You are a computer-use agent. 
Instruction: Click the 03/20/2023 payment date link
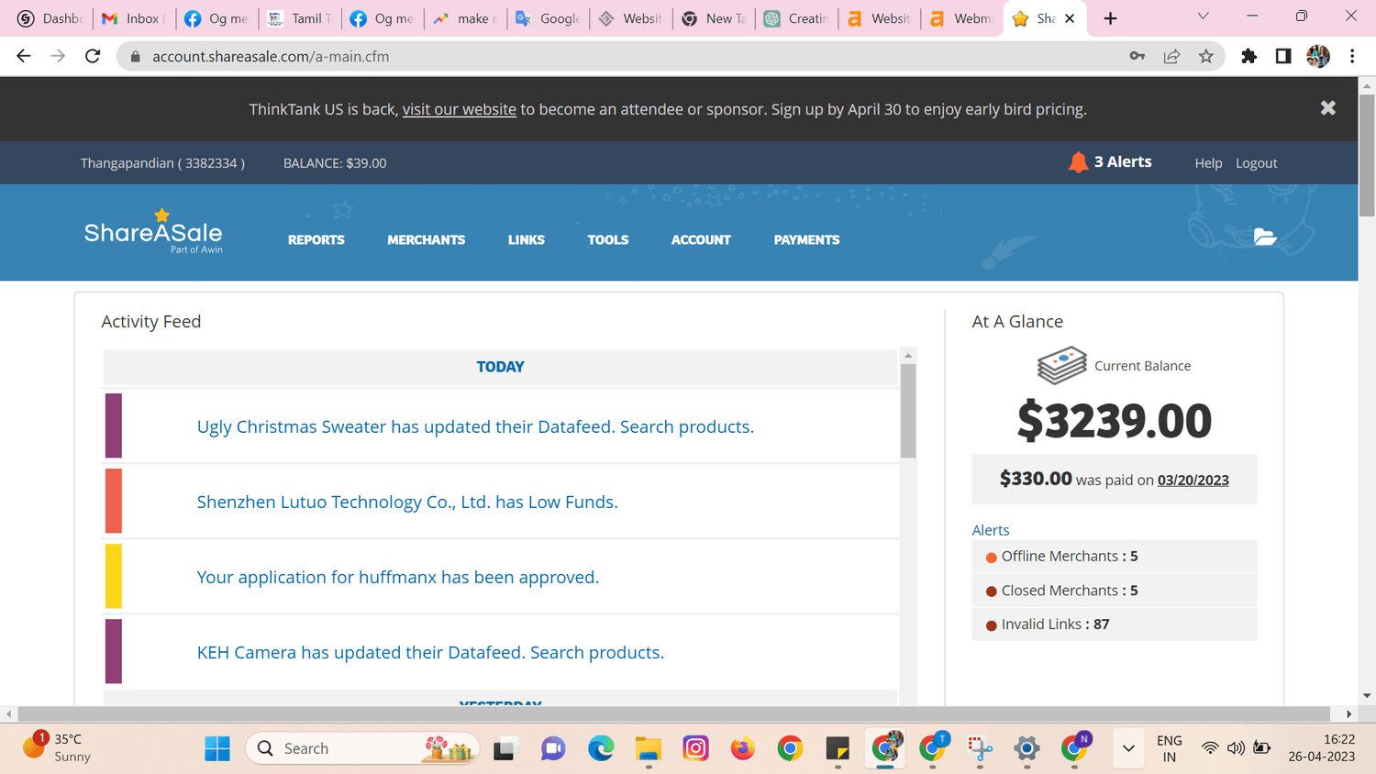pos(1193,480)
